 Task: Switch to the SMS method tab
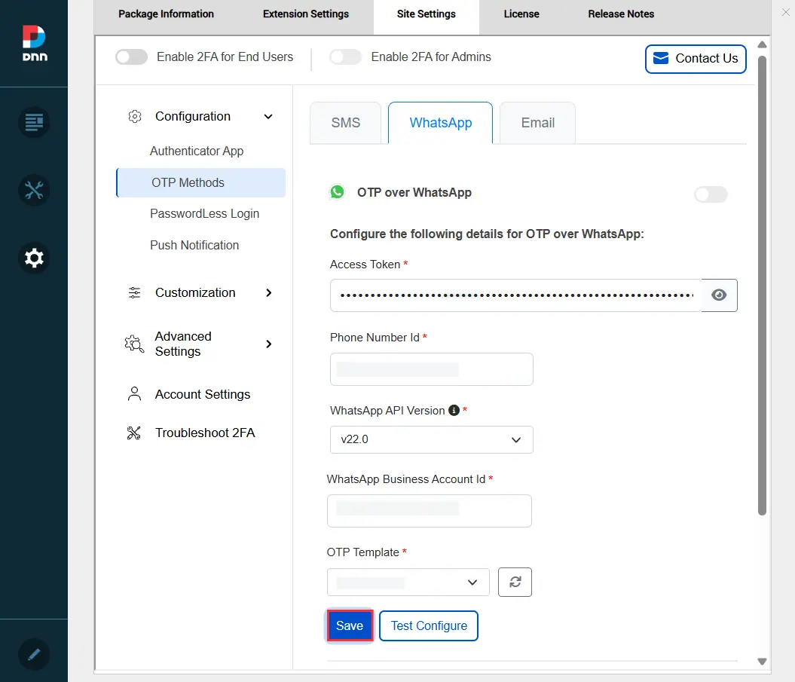click(346, 123)
